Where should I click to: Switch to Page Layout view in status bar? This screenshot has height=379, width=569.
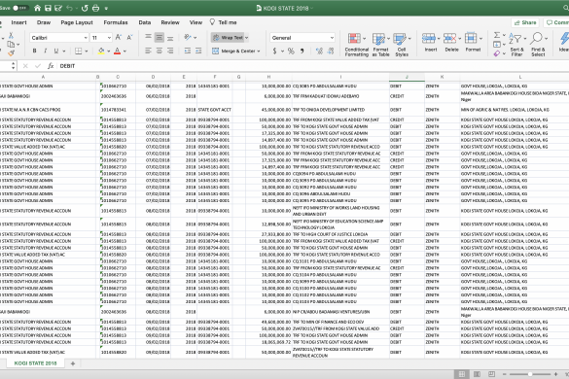pyautogui.click(x=477, y=374)
